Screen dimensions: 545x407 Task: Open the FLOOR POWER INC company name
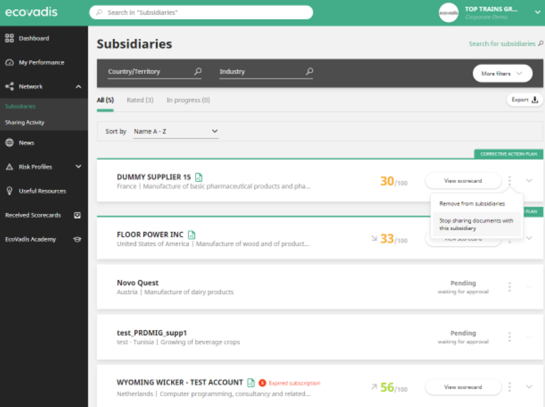pyautogui.click(x=149, y=235)
